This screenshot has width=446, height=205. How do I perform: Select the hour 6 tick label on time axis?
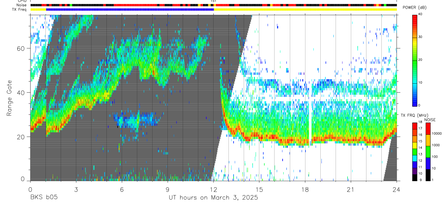tap(122, 189)
